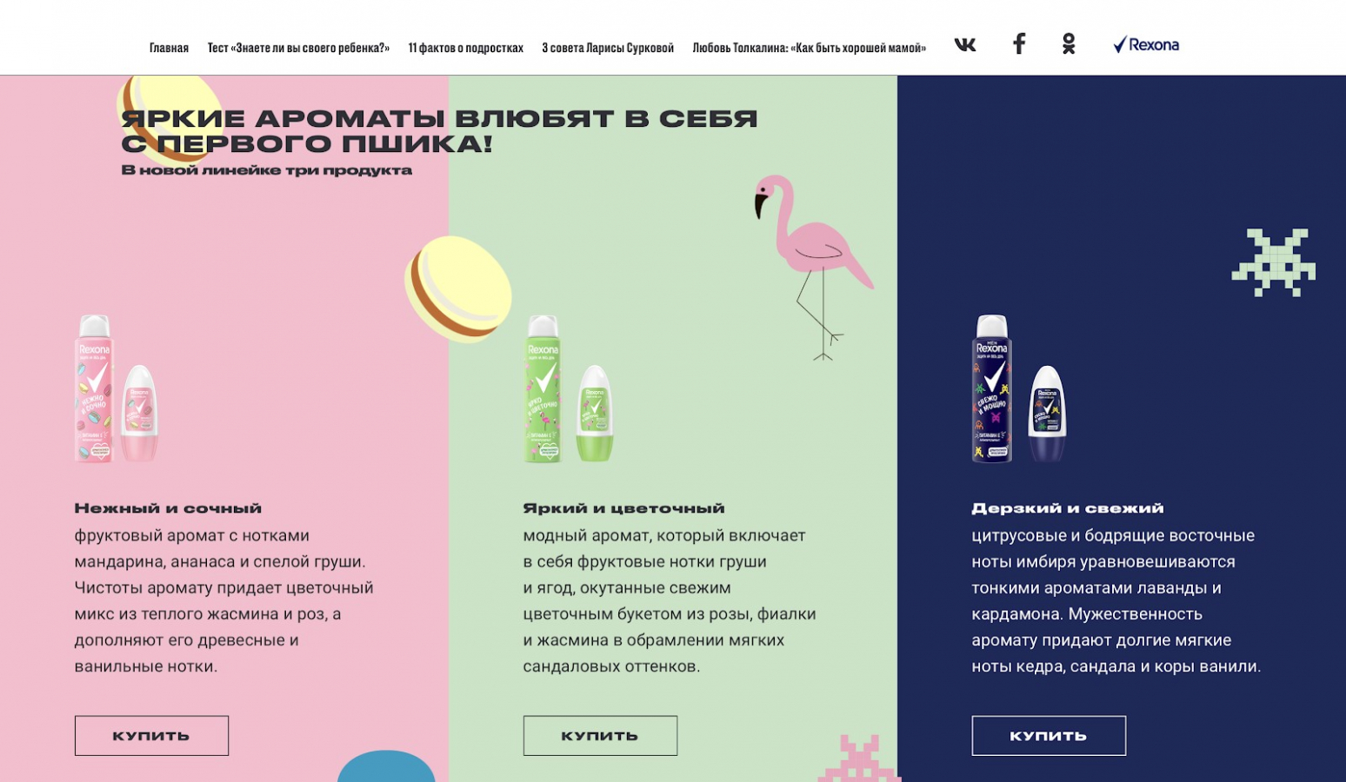
Task: Click Купить button under green product
Action: pyautogui.click(x=600, y=735)
